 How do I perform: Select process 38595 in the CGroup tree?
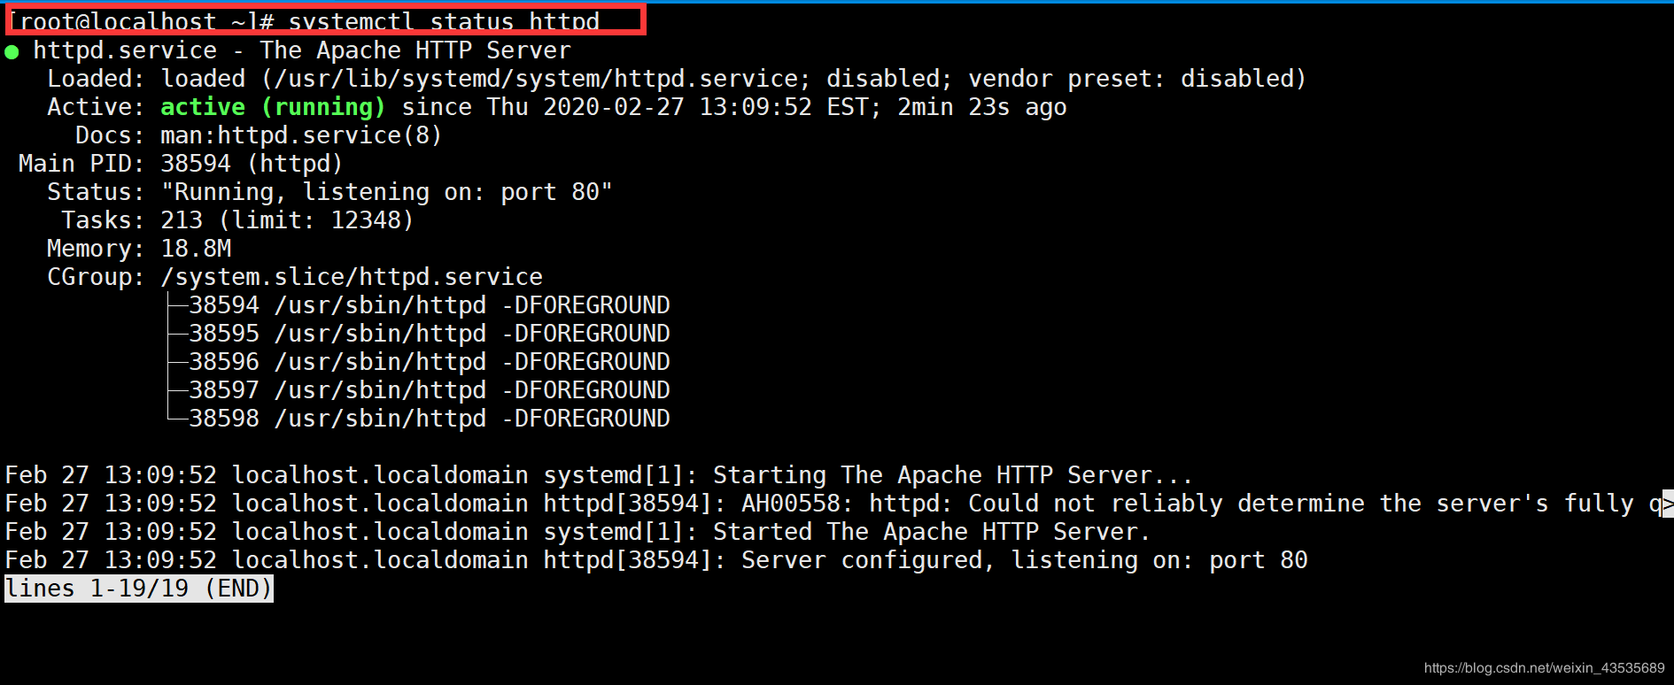pos(223,334)
